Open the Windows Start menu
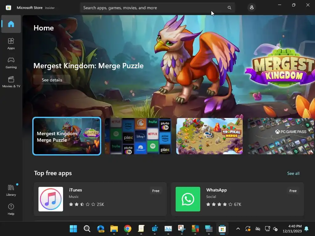 pyautogui.click(x=73, y=229)
